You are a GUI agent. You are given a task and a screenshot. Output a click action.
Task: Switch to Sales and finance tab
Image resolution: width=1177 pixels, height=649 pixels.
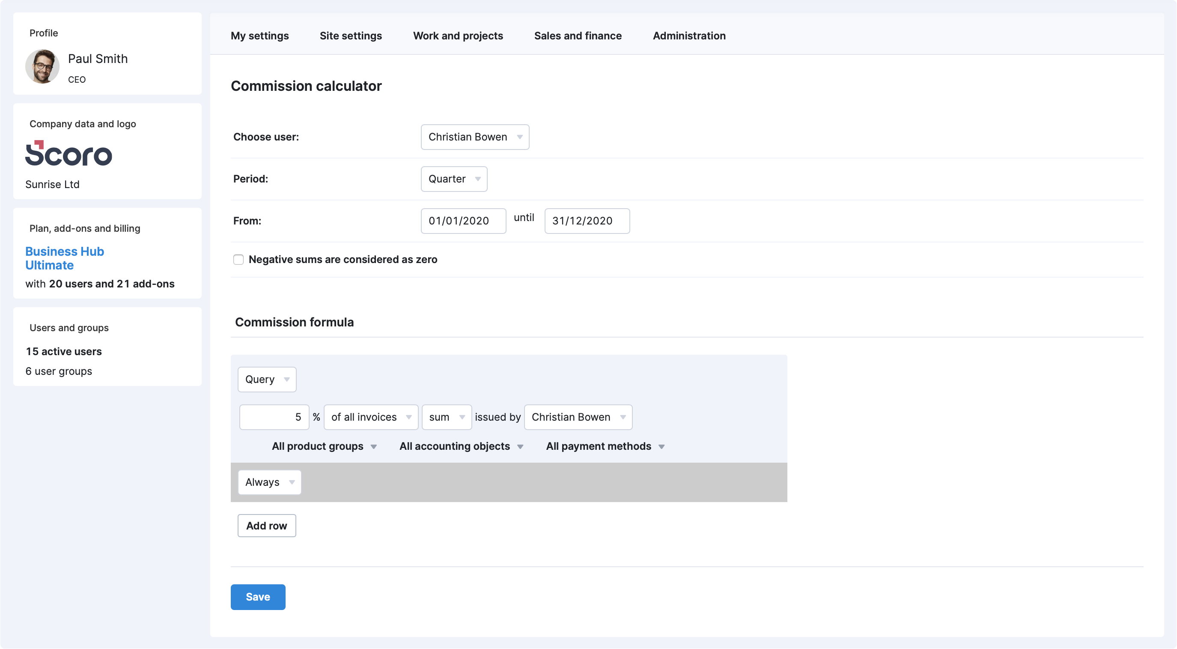coord(578,36)
